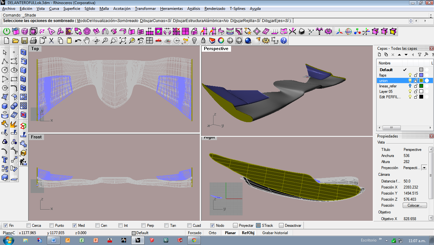Enable the Cerca object snap checkbox

tap(29, 226)
